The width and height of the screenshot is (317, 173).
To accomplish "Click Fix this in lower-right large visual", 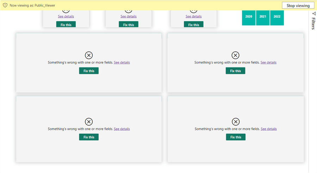I will (x=236, y=137).
